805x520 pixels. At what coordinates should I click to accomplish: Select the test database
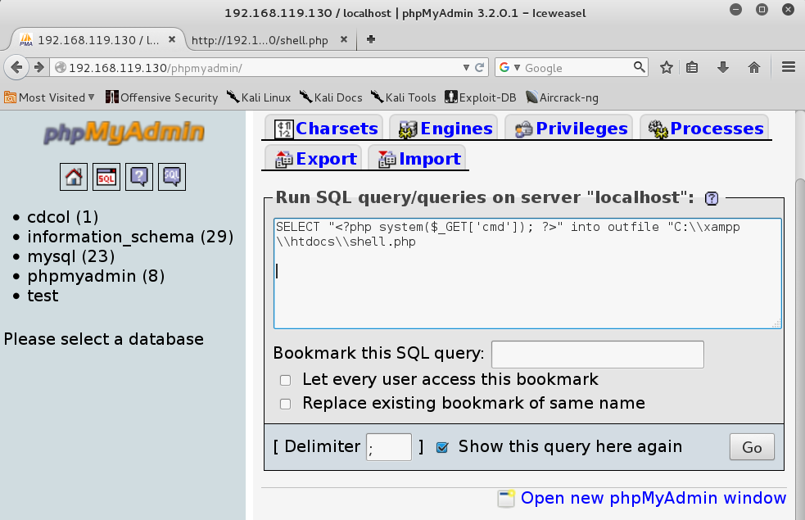point(43,296)
